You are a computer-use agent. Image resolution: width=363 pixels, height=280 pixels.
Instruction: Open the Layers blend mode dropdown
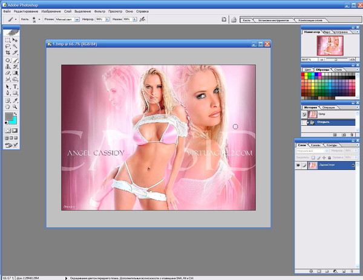pyautogui.click(x=312, y=151)
